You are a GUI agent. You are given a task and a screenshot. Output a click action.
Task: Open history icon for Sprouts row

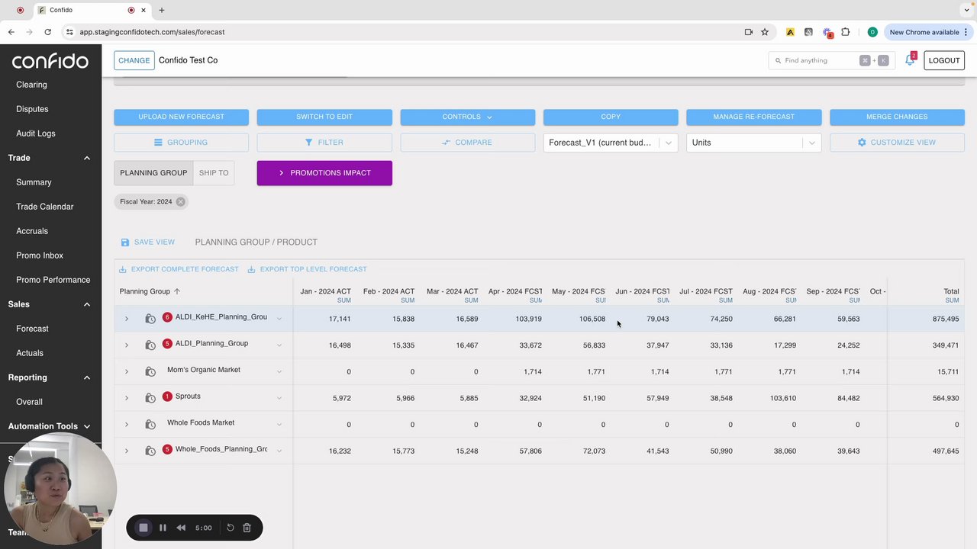pyautogui.click(x=150, y=398)
